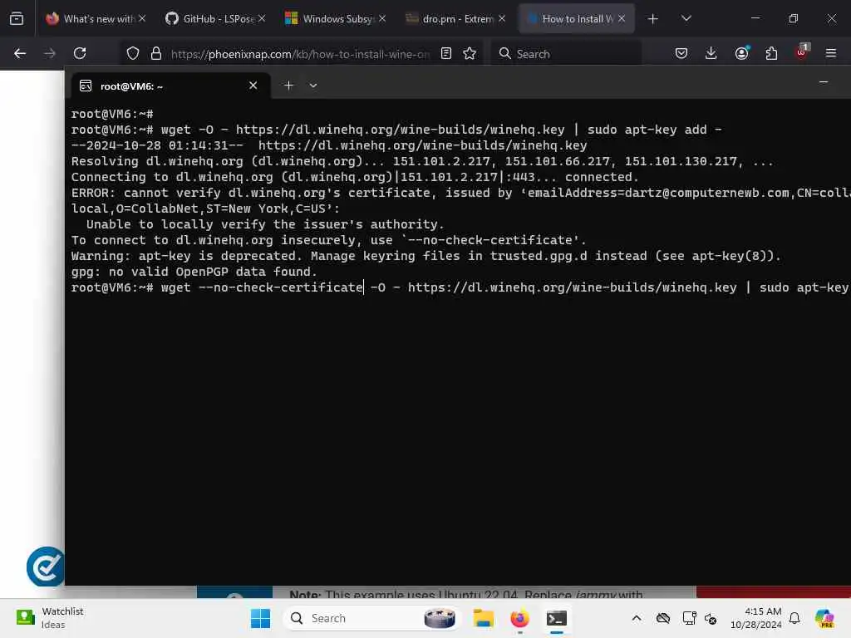Close the Windows Subsystem tab
851x638 pixels.
(382, 18)
